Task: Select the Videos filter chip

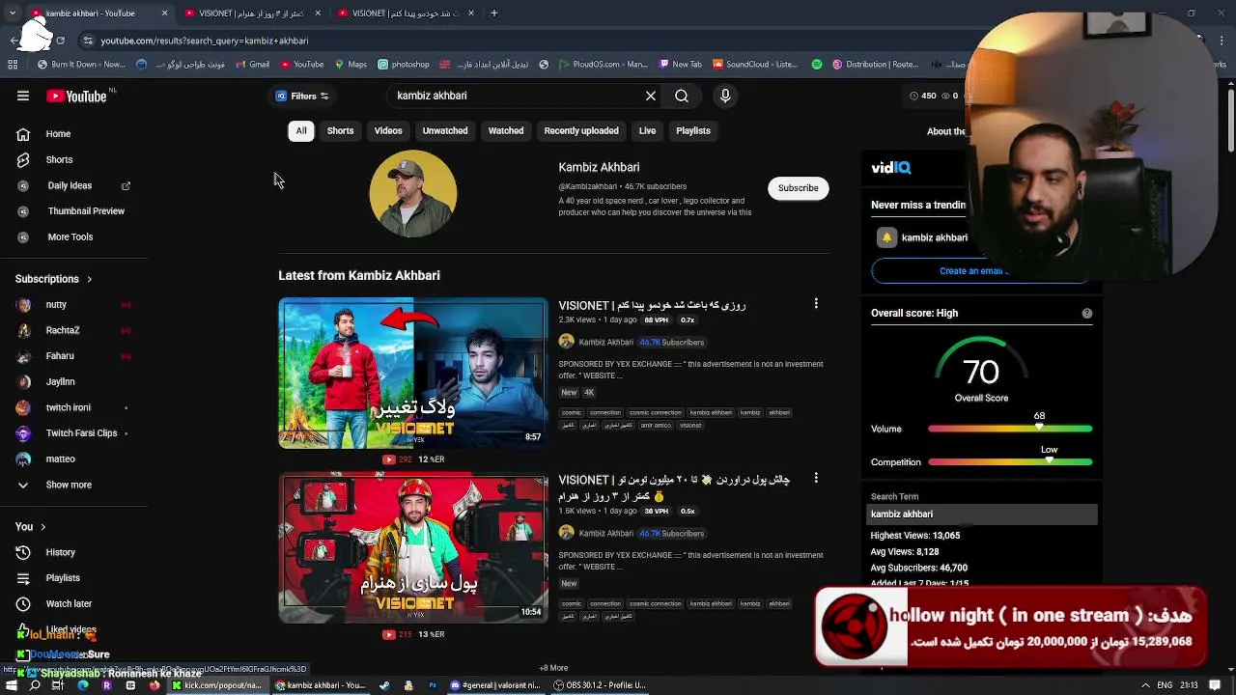Action: click(388, 130)
